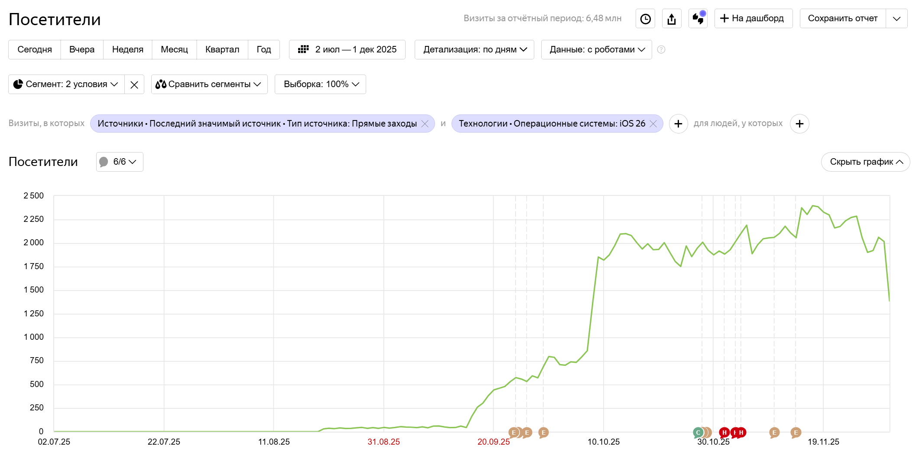This screenshot has height=475, width=916.
Task: Open the feedback thumbs icon
Action: point(698,19)
